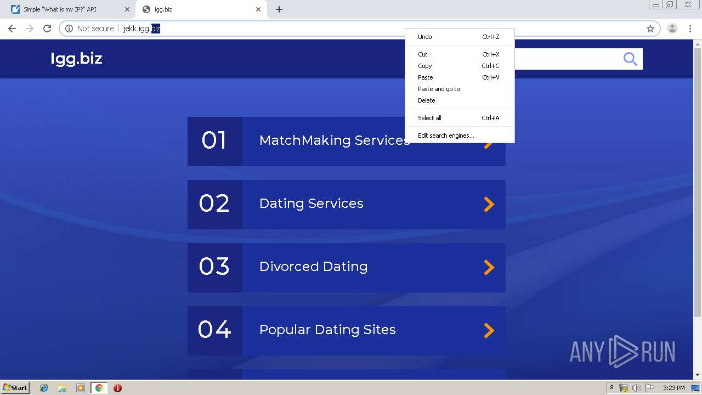
Task: Switch to the igg.biz tab
Action: (x=201, y=9)
